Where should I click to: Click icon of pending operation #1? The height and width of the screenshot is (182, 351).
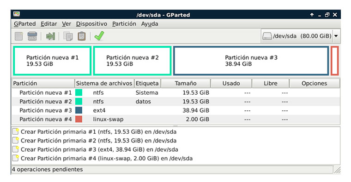[x=16, y=131]
